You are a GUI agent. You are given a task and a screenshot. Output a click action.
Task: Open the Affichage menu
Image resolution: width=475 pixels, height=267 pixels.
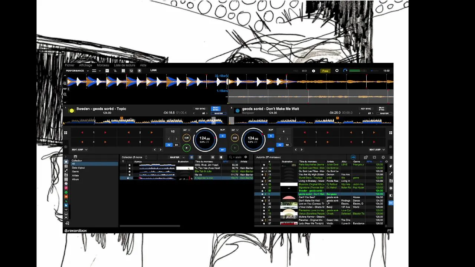coord(85,65)
